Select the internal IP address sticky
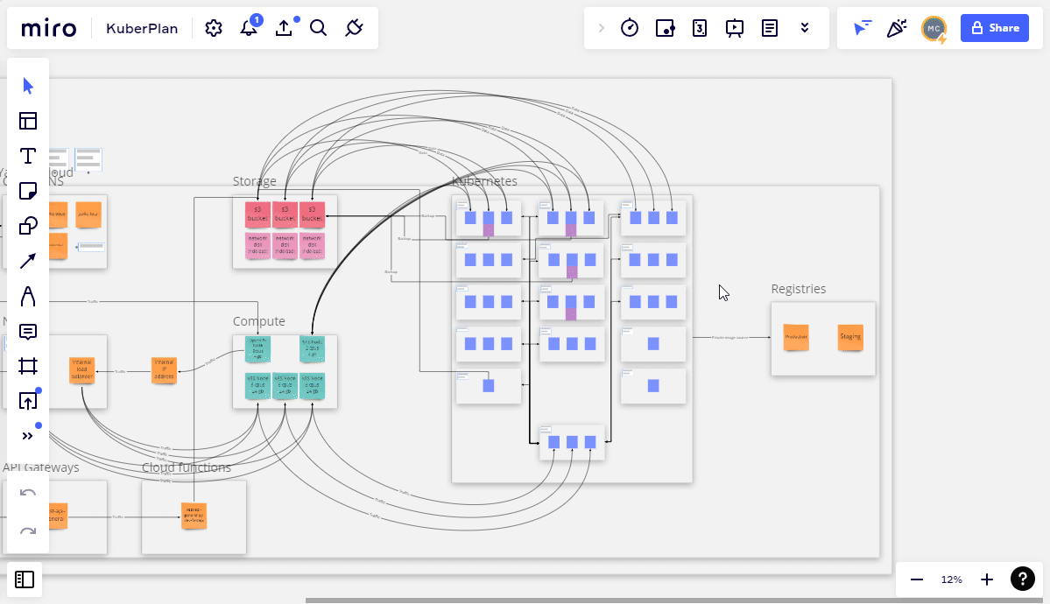 [164, 370]
